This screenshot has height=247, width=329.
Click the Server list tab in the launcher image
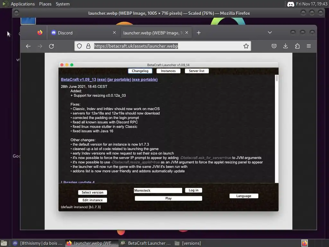(197, 71)
